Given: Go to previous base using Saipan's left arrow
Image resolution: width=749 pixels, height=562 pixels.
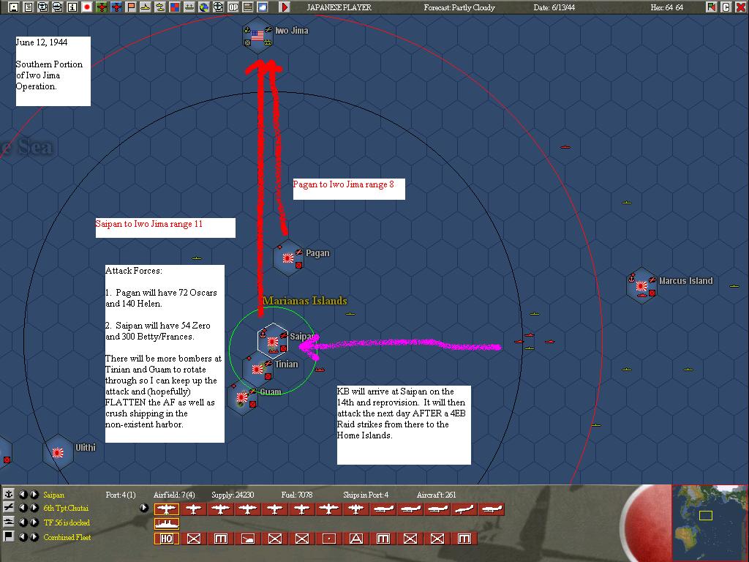Looking at the screenshot, I should [23, 495].
